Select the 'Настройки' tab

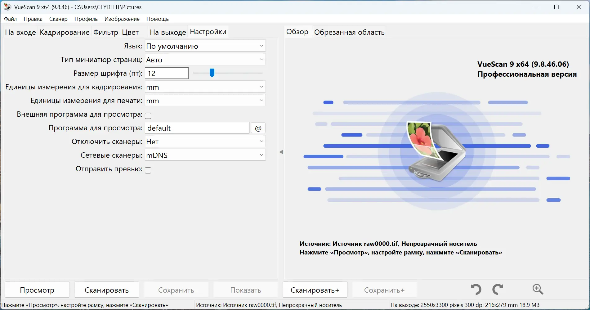208,32
